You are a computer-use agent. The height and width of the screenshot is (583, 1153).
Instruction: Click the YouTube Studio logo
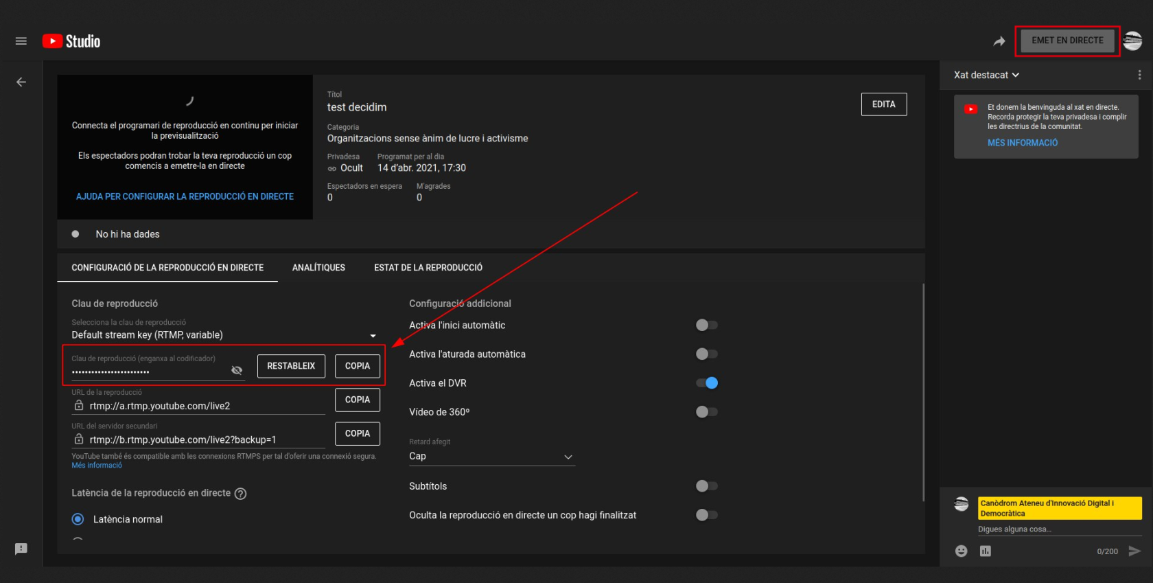click(x=71, y=41)
